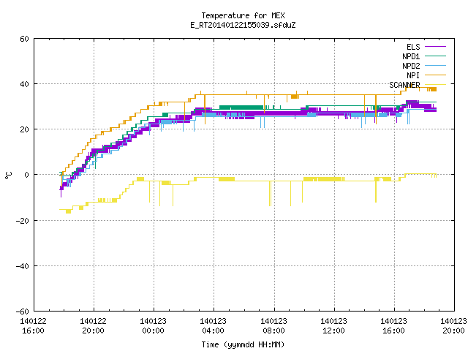Click the y-axis tick label 40
Viewport: 468px width, 351px height.
point(24,84)
